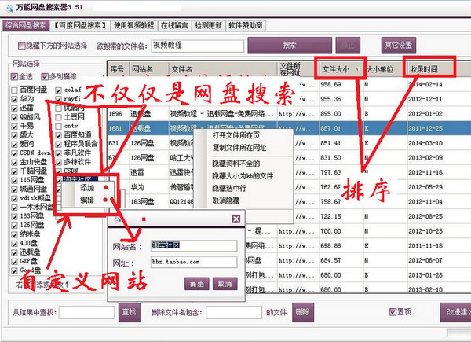Click the 查找 button

[x=130, y=312]
